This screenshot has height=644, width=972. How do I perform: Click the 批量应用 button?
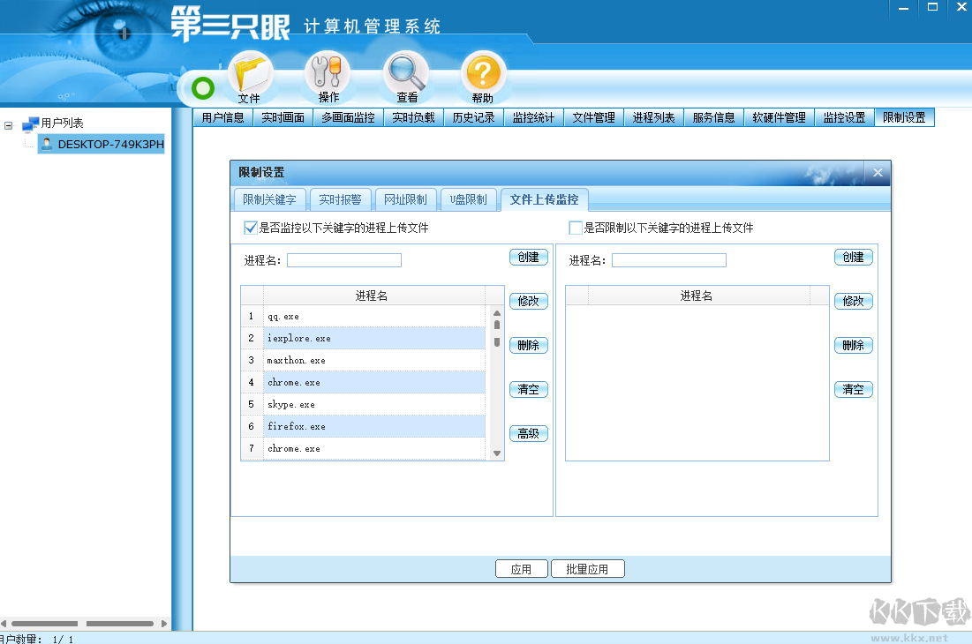[587, 569]
